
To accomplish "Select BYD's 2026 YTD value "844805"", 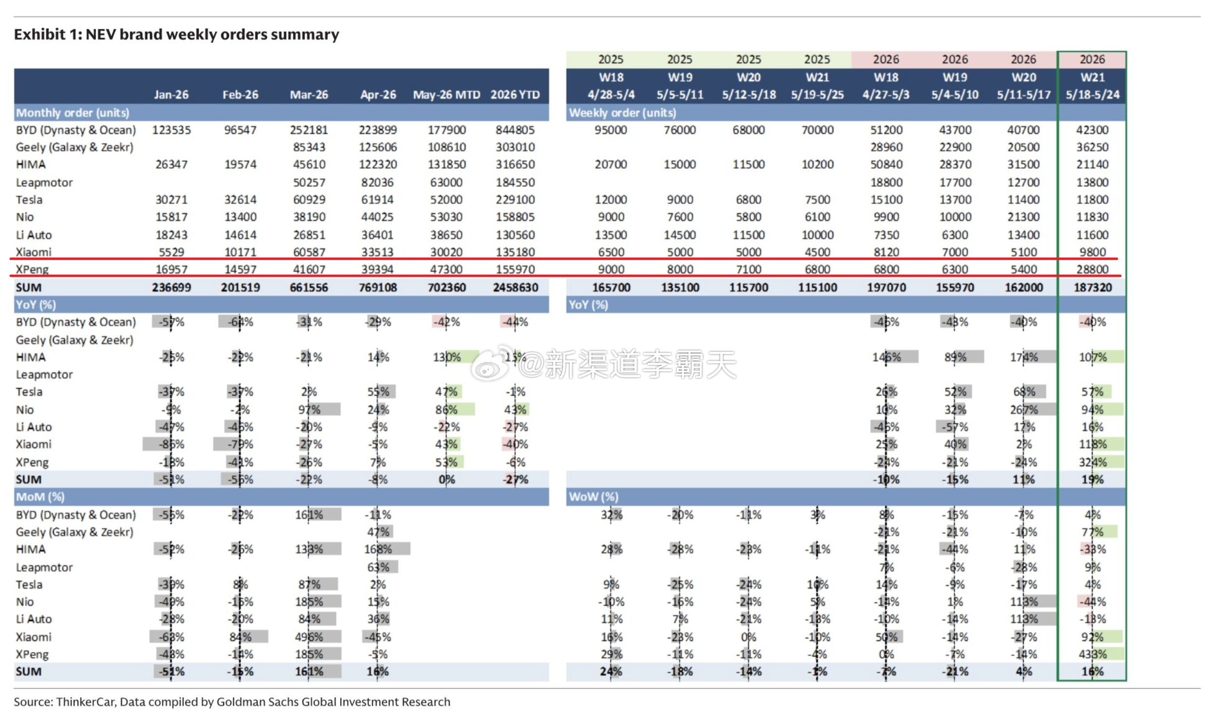I will click(515, 130).
